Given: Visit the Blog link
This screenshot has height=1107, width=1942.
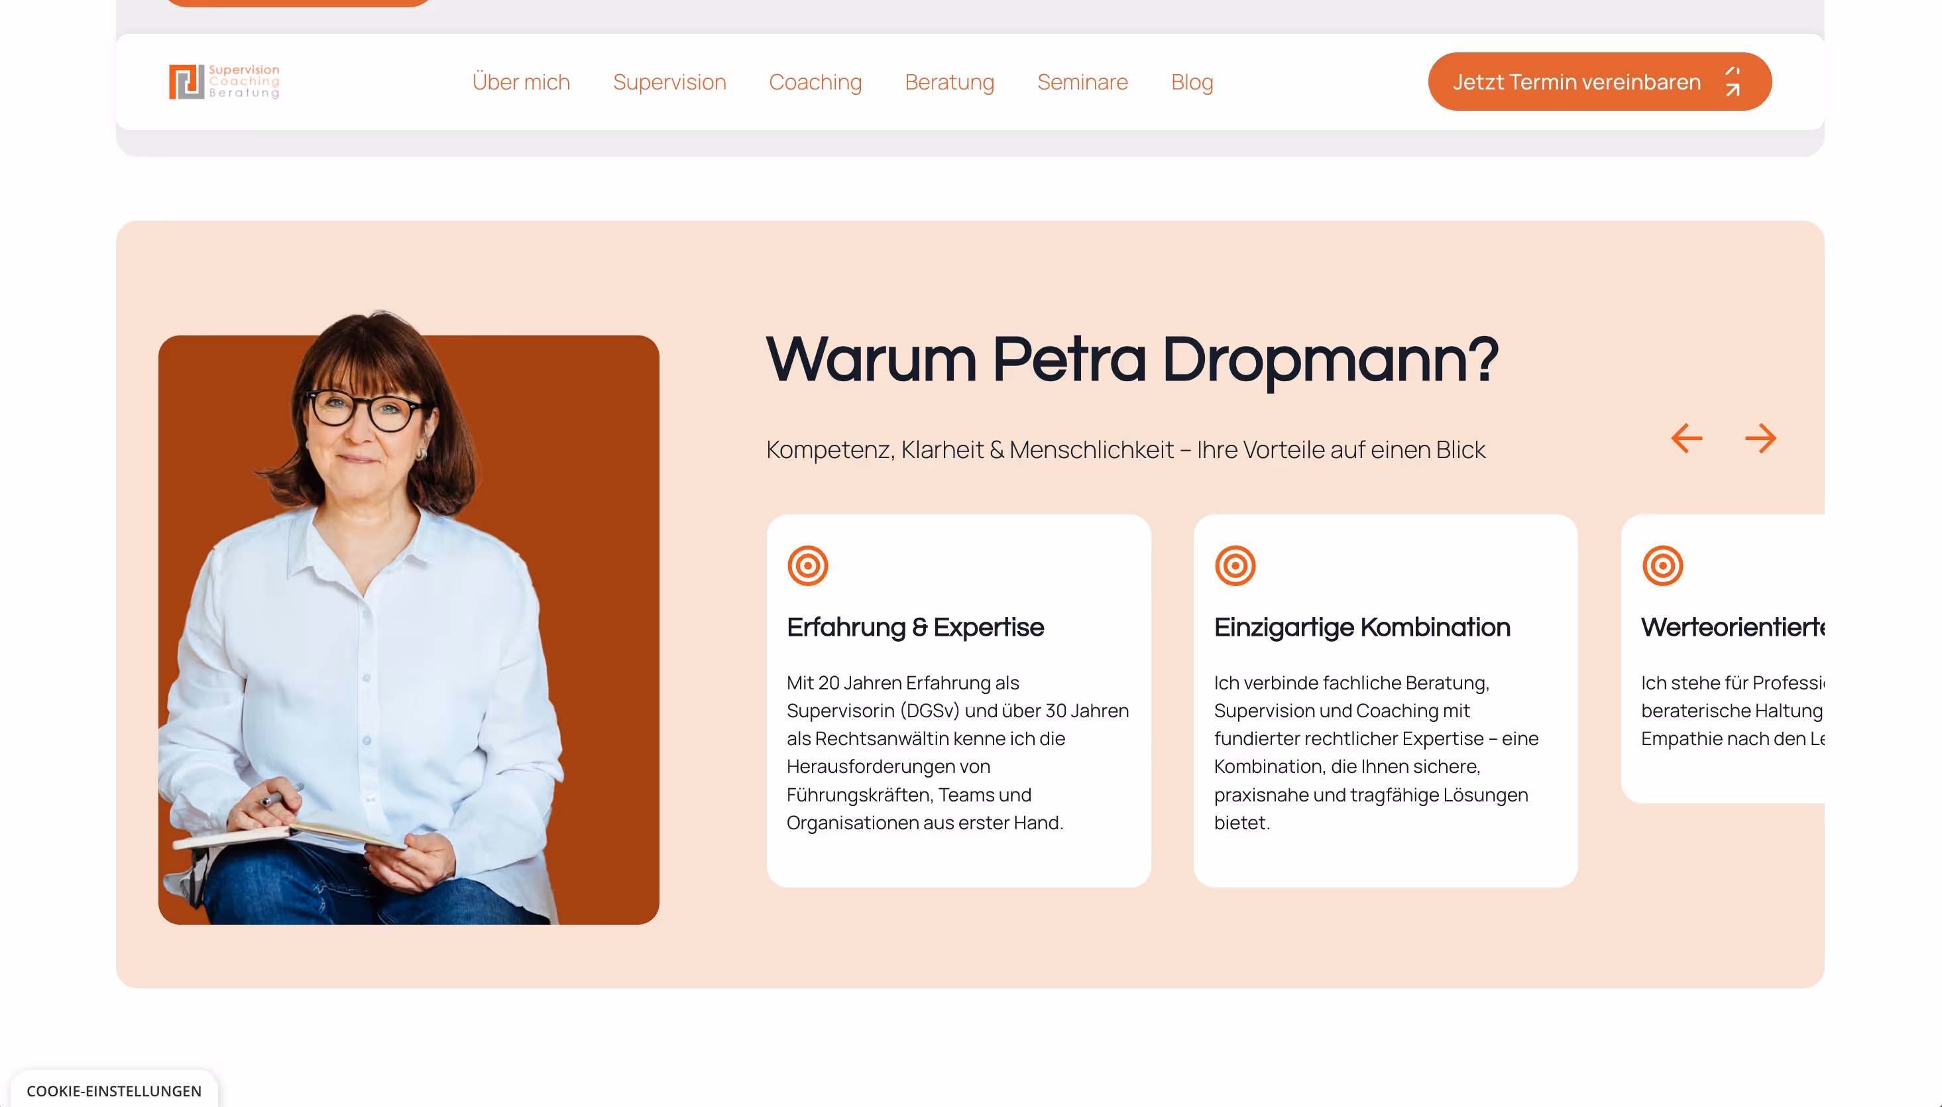Looking at the screenshot, I should click(1191, 82).
